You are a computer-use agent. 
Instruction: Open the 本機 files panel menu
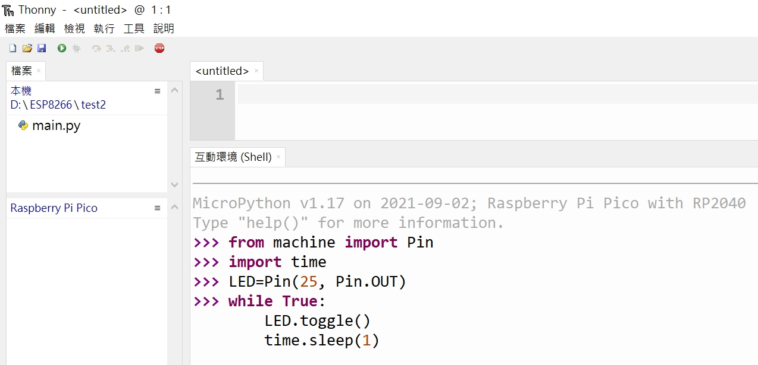coord(157,91)
